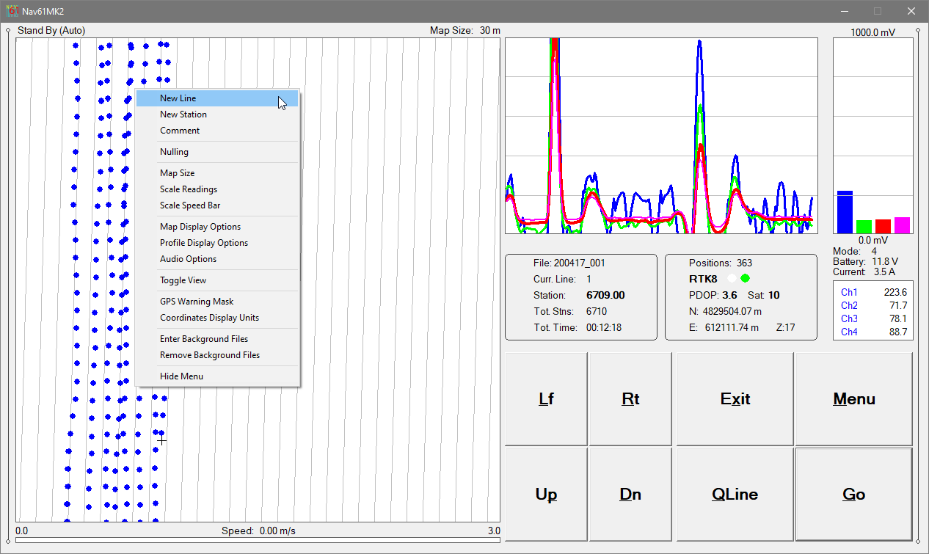Screen dimensions: 929x554
Task: Click the Ch1 value 223.6
Action: pyautogui.click(x=895, y=292)
